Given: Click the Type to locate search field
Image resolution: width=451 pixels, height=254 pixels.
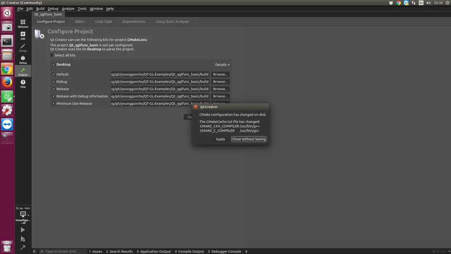Looking at the screenshot, I should coord(62,252).
